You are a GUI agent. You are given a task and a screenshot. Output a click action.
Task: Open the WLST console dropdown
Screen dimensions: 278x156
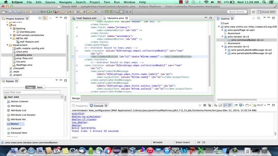(265, 105)
